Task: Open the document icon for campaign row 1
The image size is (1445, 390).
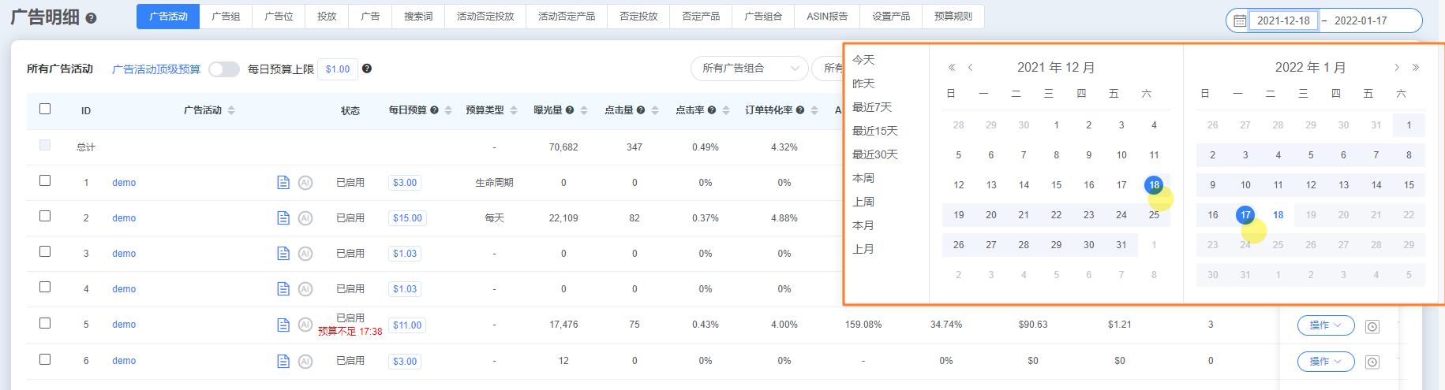Action: pyautogui.click(x=283, y=183)
